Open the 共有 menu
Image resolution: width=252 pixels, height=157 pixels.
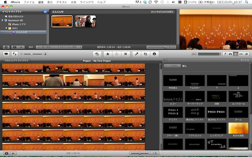coord(73,2)
